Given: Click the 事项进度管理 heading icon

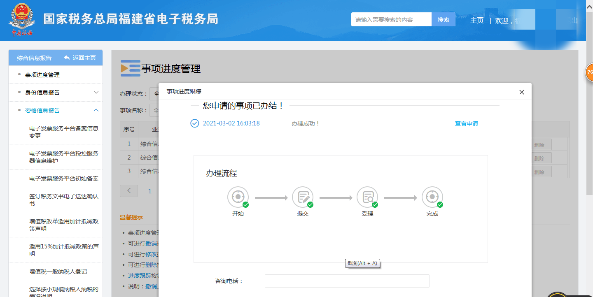Looking at the screenshot, I should [131, 68].
